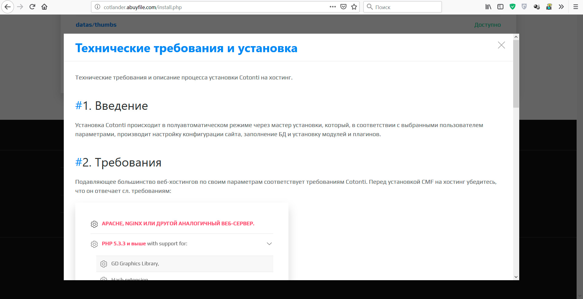This screenshot has height=299, width=583.
Task: Click the grey shield extension icon
Action: point(524,7)
